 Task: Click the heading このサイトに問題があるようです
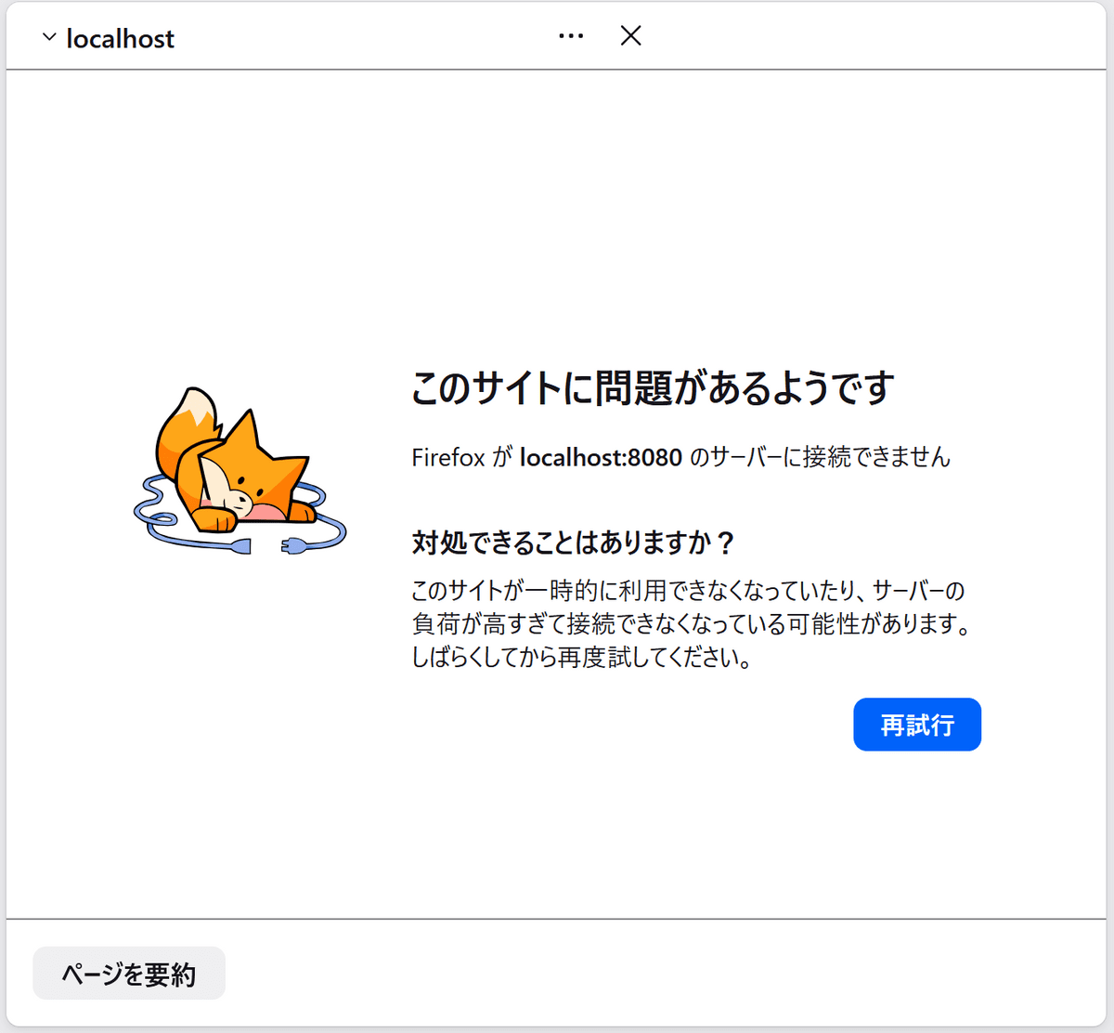pyautogui.click(x=653, y=387)
